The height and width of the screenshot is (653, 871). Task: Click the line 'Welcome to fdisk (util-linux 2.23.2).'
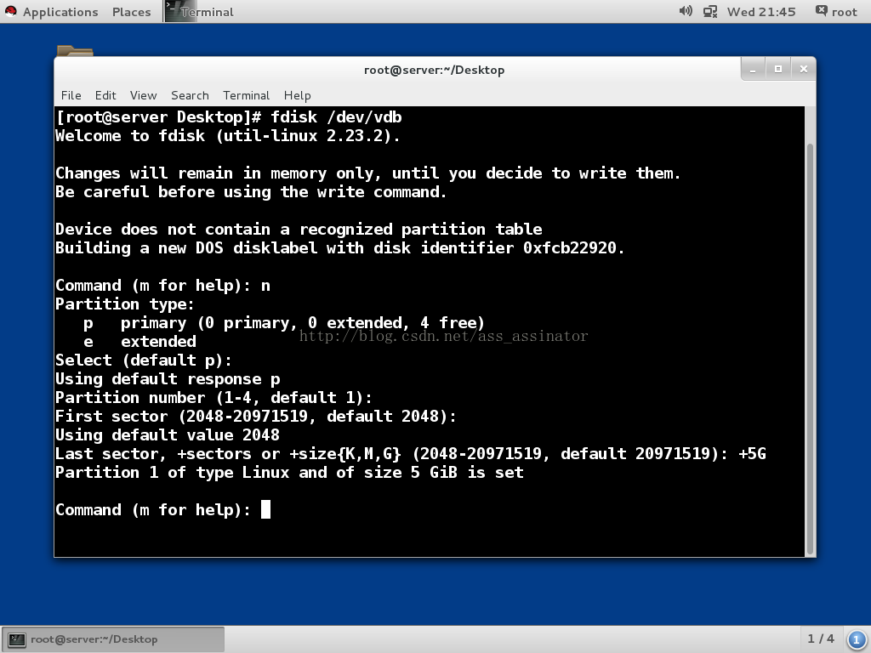click(228, 136)
